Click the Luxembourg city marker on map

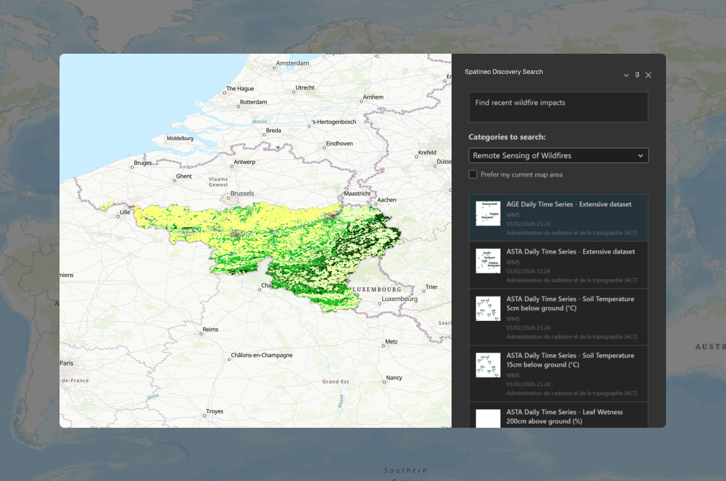379,304
